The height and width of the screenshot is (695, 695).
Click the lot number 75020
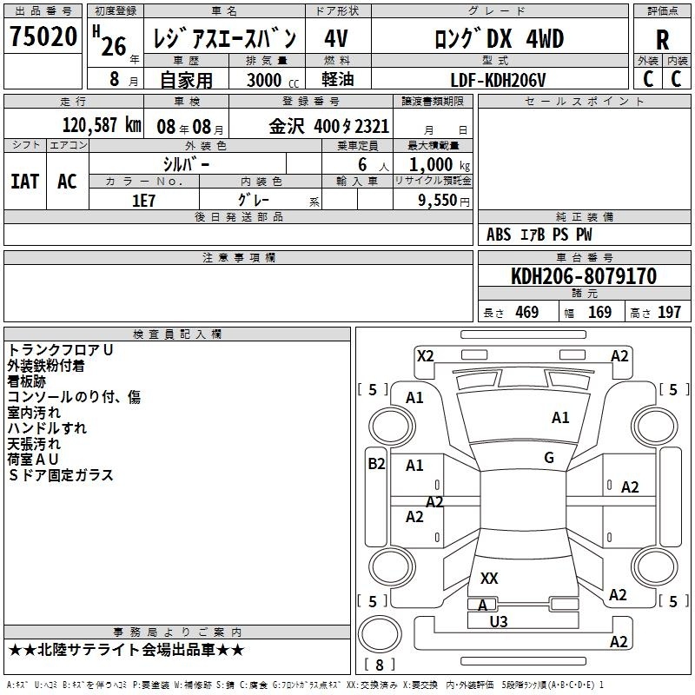(x=43, y=37)
